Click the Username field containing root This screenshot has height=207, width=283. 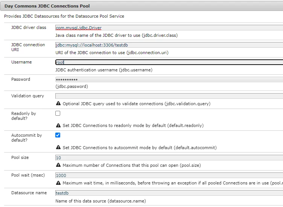[169, 62]
